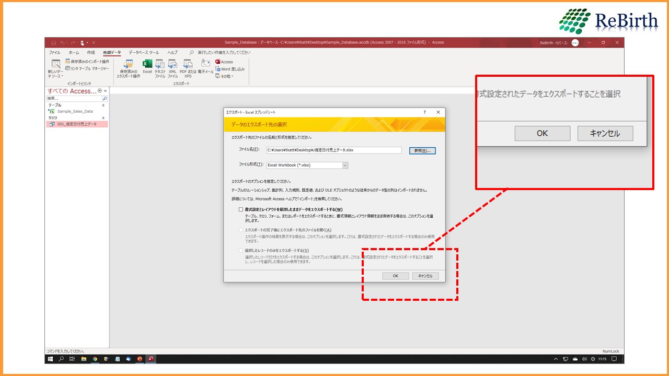The image size is (669, 376).
Task: Click 保存済みのインポート操作 in the ribbon
Action: [87, 62]
